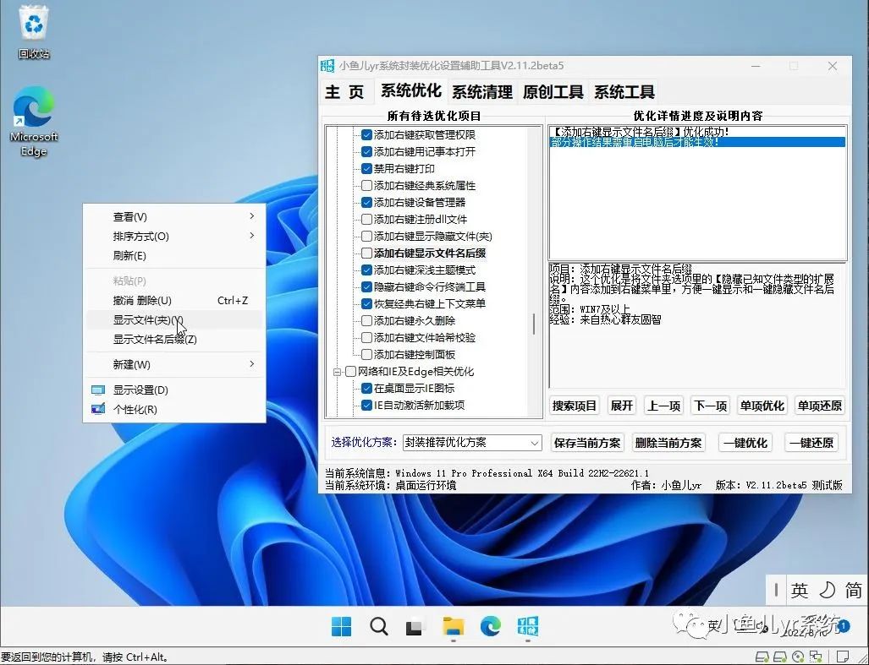869x665 pixels.
Task: Click the 个性化 icon in context menu
Action: [x=98, y=410]
